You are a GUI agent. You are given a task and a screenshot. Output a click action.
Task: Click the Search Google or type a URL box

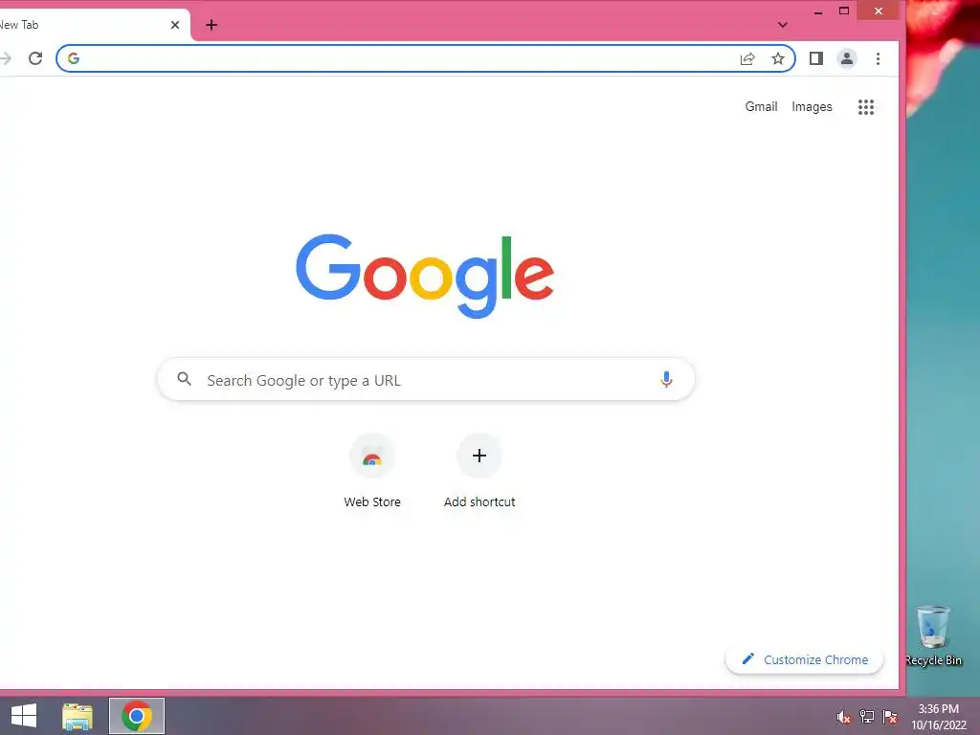tap(426, 379)
